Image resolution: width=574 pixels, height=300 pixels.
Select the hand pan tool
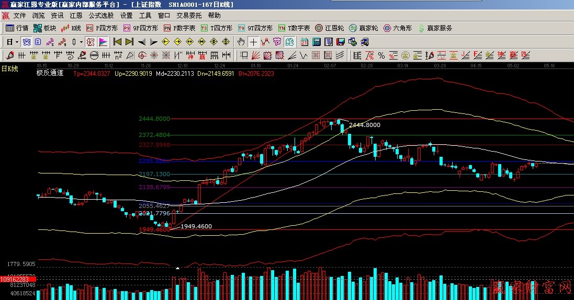point(241,42)
